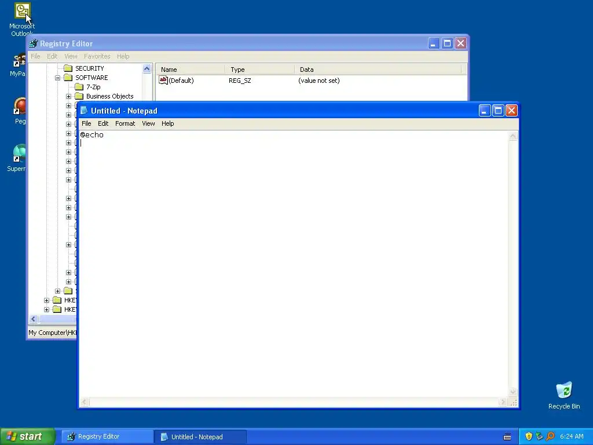This screenshot has width=593, height=445.
Task: Click the Type column header in Registry Editor
Action: click(260, 70)
